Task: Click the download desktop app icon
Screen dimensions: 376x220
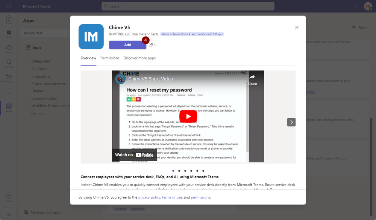Action: tap(9, 213)
